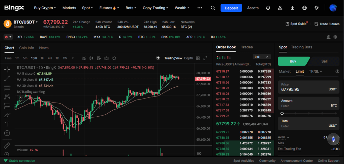Switch to the Trades tab
344x164 pixels.
point(247,47)
